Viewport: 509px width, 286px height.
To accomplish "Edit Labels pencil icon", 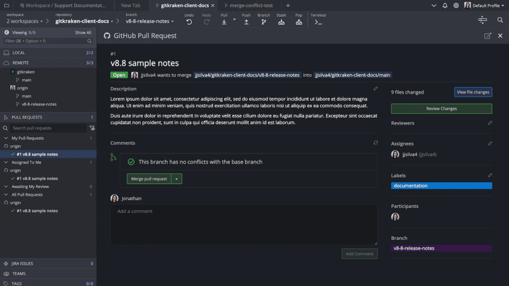I will (490, 175).
